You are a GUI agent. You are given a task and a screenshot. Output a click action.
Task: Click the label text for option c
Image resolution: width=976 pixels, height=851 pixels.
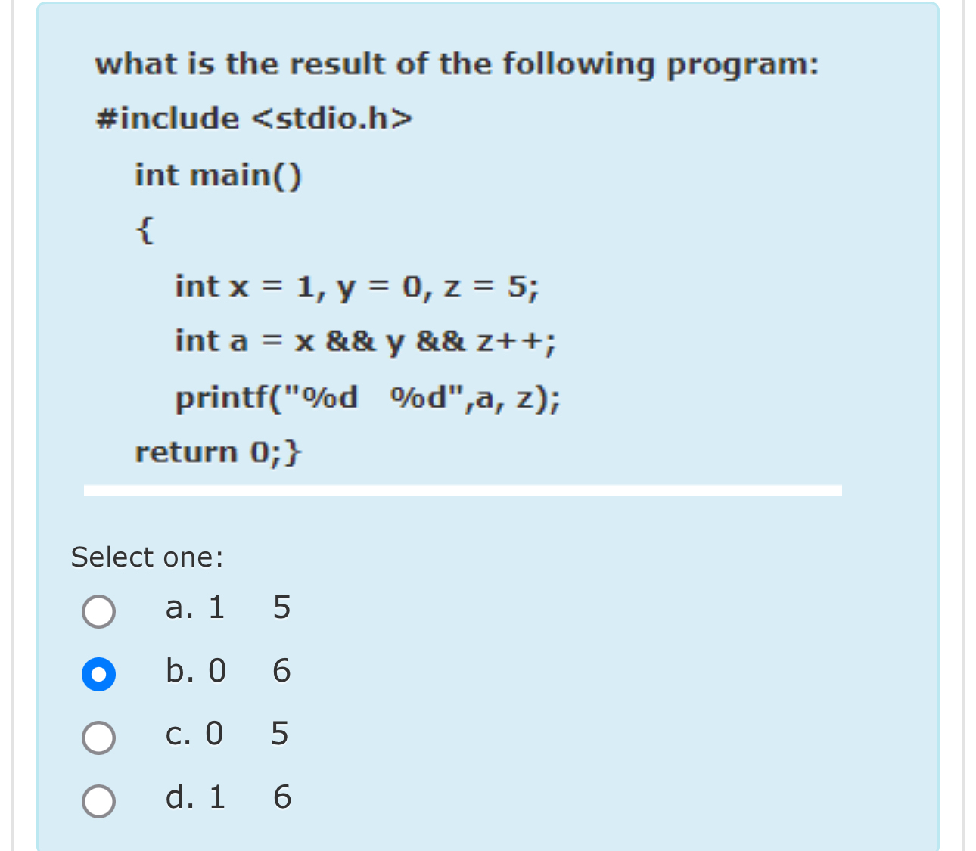227,734
